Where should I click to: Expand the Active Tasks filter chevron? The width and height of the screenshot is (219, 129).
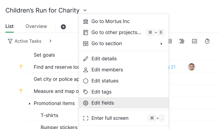(x=50, y=41)
